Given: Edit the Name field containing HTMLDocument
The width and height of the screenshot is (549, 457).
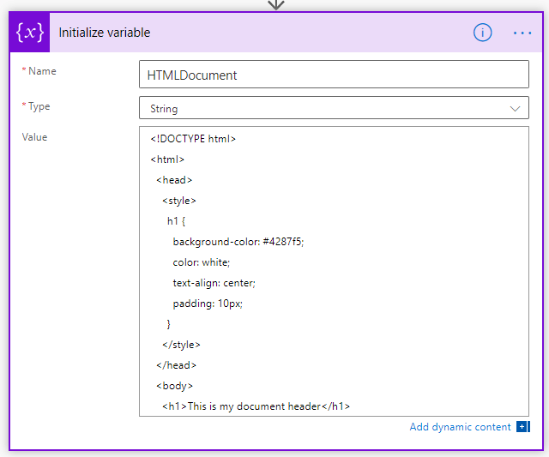Looking at the screenshot, I should [x=334, y=75].
